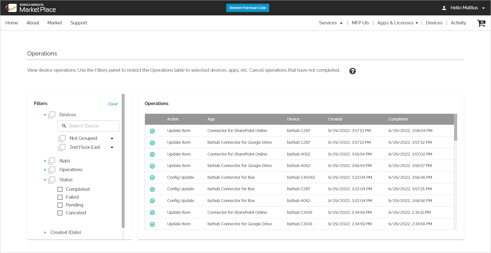The width and height of the screenshot is (491, 253).
Task: Click status icon for C287 Google Drive update
Action: [152, 143]
